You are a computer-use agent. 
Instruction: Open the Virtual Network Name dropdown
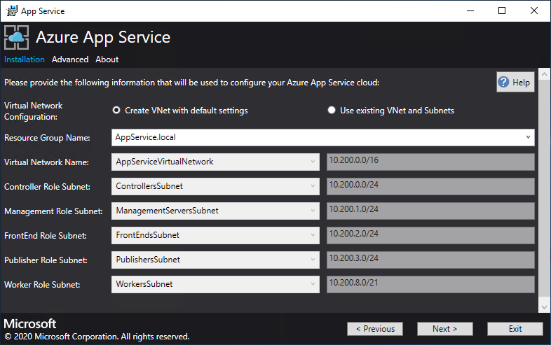click(x=313, y=162)
